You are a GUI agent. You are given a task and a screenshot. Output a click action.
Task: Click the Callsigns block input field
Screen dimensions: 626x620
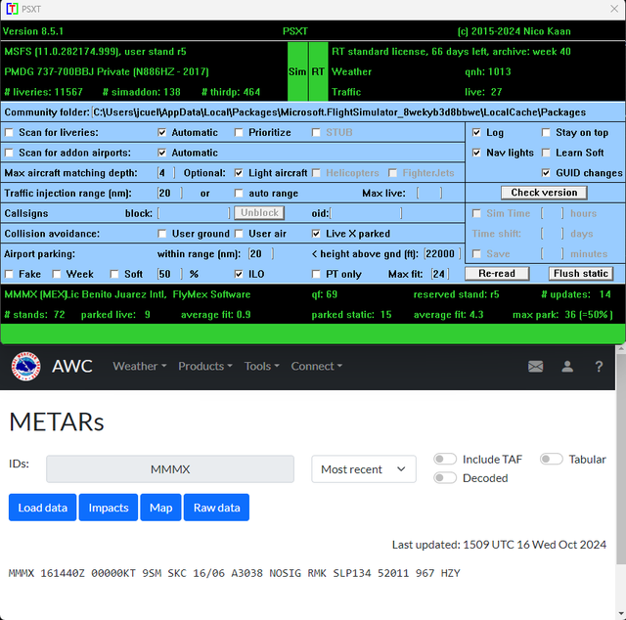click(x=194, y=213)
